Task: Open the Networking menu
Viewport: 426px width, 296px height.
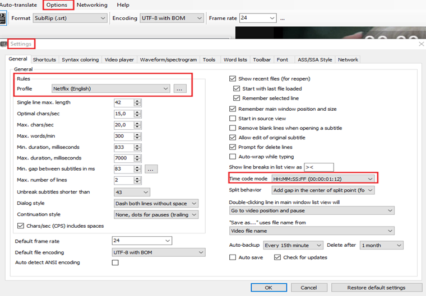Action: tap(92, 5)
